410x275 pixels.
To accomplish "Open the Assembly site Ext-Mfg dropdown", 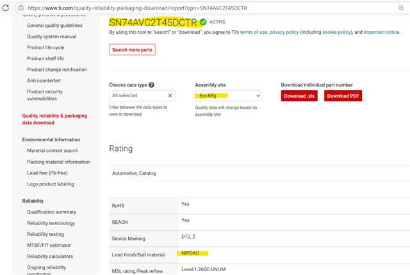I will (x=228, y=96).
